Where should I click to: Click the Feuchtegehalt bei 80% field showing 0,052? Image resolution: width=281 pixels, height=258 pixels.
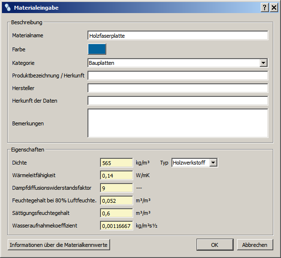(116, 200)
